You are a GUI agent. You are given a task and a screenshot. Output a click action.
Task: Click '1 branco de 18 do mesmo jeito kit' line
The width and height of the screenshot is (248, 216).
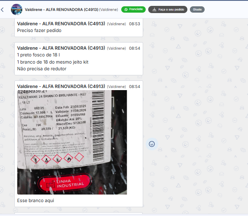[53, 62]
